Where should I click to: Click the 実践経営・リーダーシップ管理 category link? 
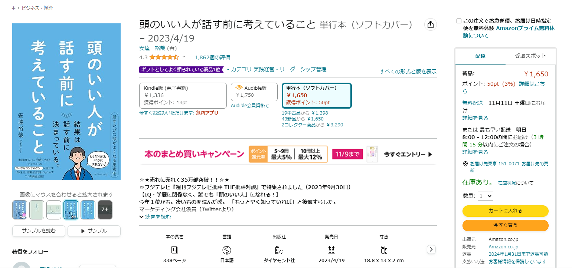click(290, 69)
